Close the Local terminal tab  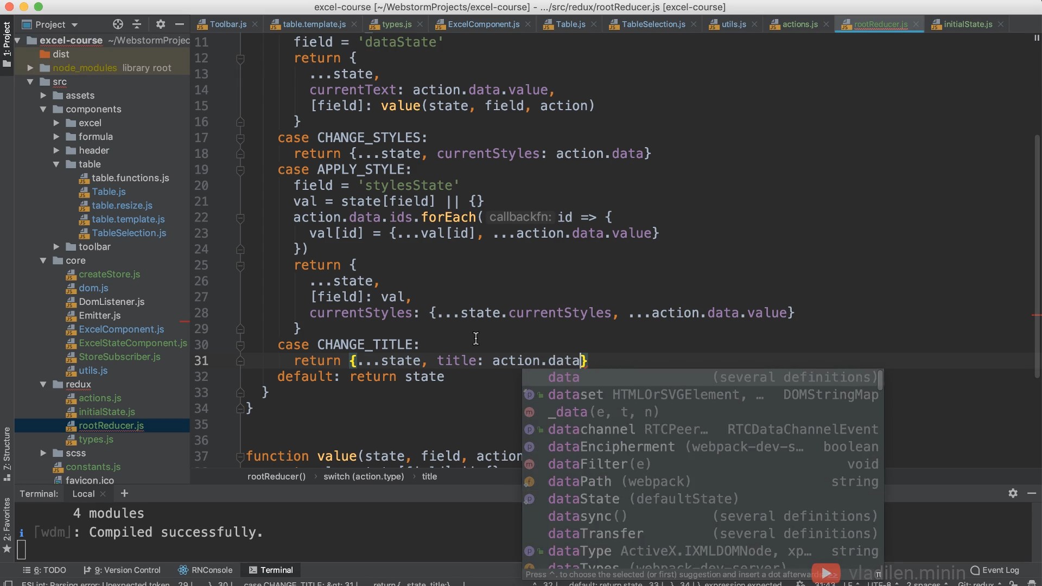click(103, 494)
